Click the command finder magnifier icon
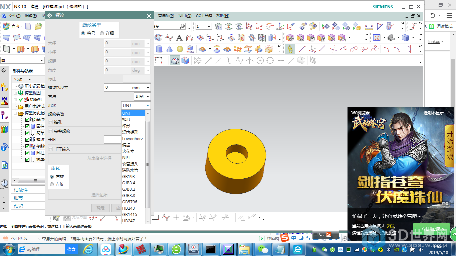The image size is (456, 256). (x=182, y=26)
